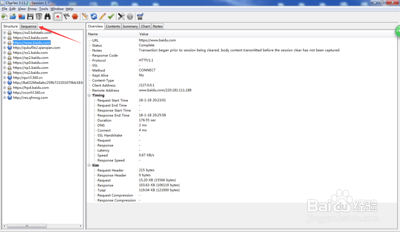Open the View menu
This screenshot has width=400, height=232.
[22, 9]
